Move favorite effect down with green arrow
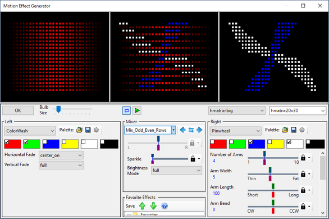This screenshot has width=329, height=219. coord(153,206)
